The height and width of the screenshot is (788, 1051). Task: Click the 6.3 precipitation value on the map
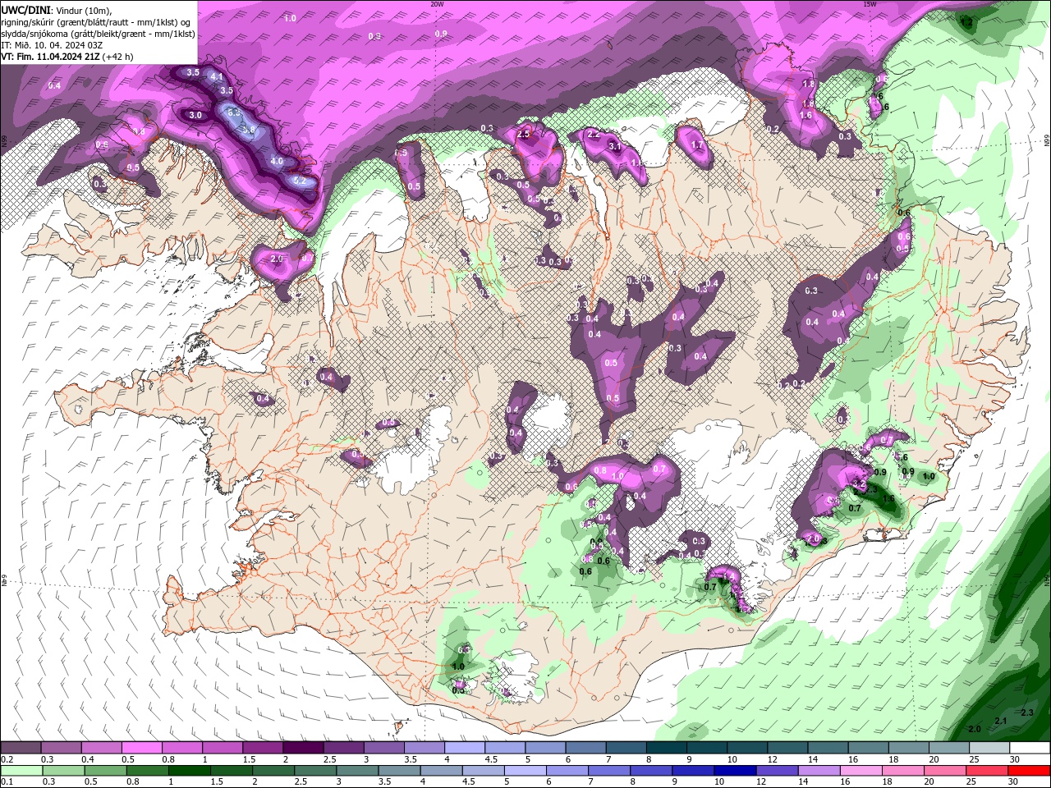coord(234,112)
